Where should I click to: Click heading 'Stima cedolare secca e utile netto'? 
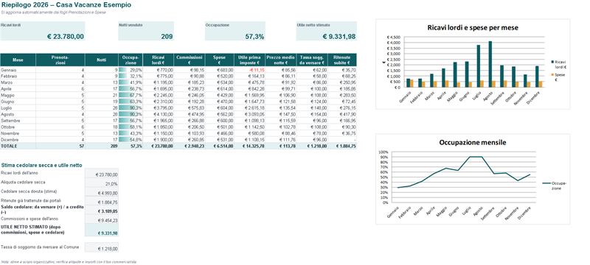pyautogui.click(x=41, y=165)
